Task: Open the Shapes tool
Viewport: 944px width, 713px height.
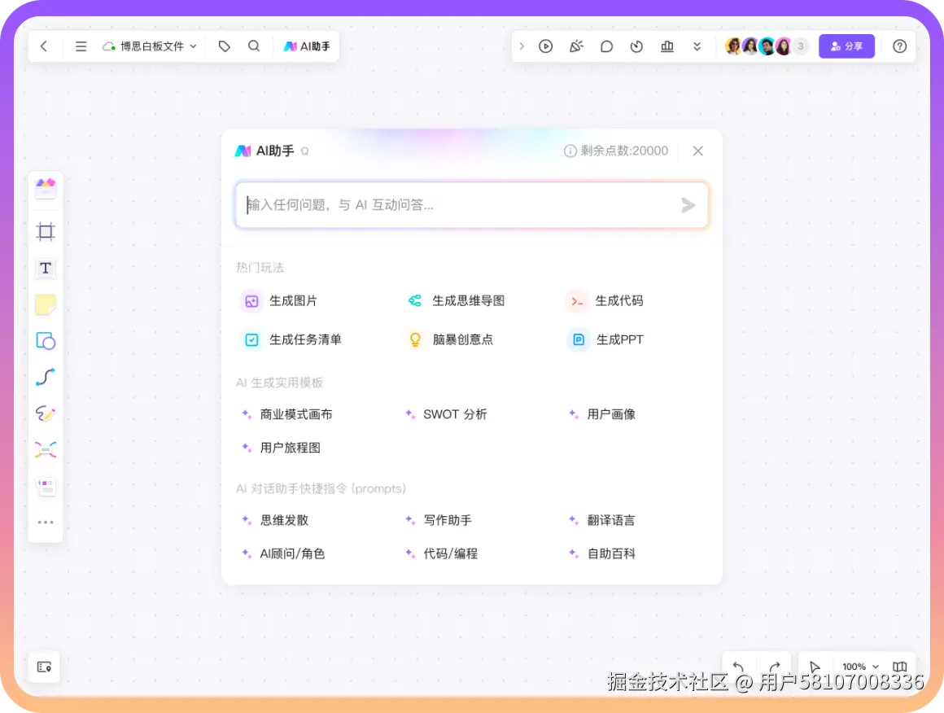Action: point(46,340)
